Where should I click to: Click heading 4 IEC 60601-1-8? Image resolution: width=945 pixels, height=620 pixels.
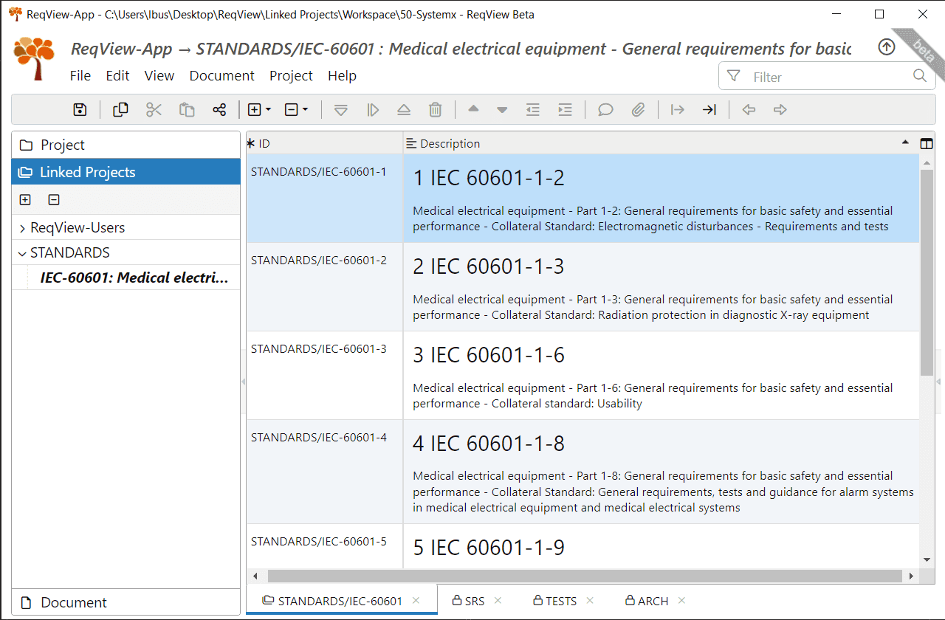coord(489,444)
